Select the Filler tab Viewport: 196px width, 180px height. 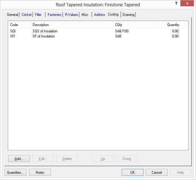tap(38, 15)
